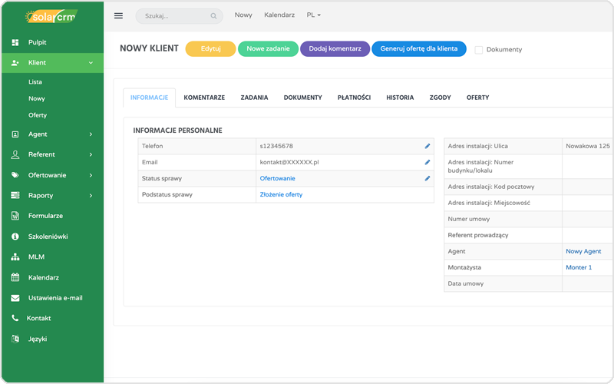Open the PL language dropdown

click(x=314, y=15)
